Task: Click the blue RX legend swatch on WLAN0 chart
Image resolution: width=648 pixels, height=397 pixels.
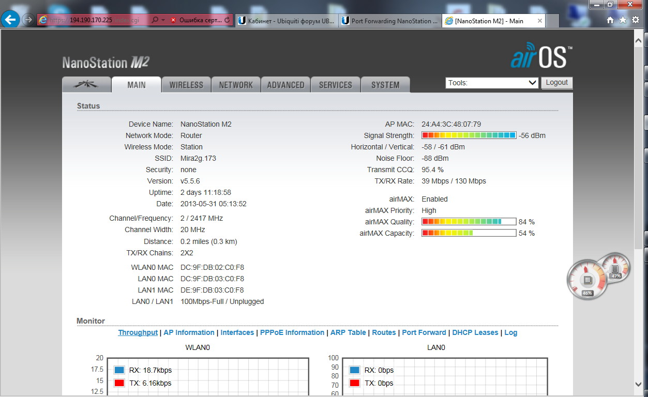Action: coord(120,370)
